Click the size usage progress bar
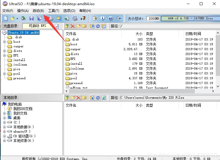220x160 pixels. click(x=190, y=19)
